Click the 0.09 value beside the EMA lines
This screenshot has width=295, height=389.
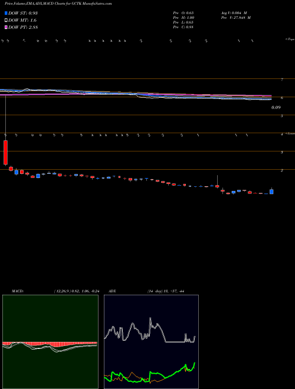pyautogui.click(x=276, y=107)
